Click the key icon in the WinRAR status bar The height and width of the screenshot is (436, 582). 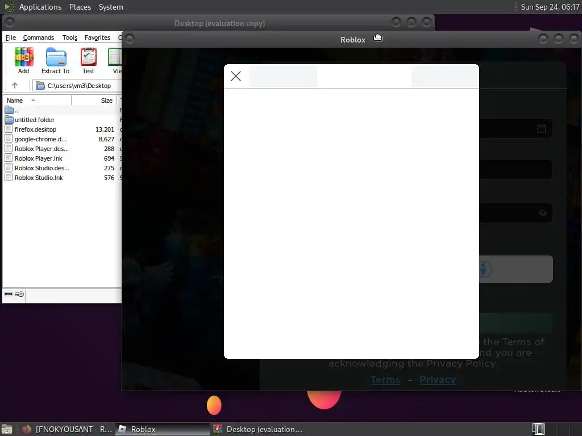tap(19, 294)
